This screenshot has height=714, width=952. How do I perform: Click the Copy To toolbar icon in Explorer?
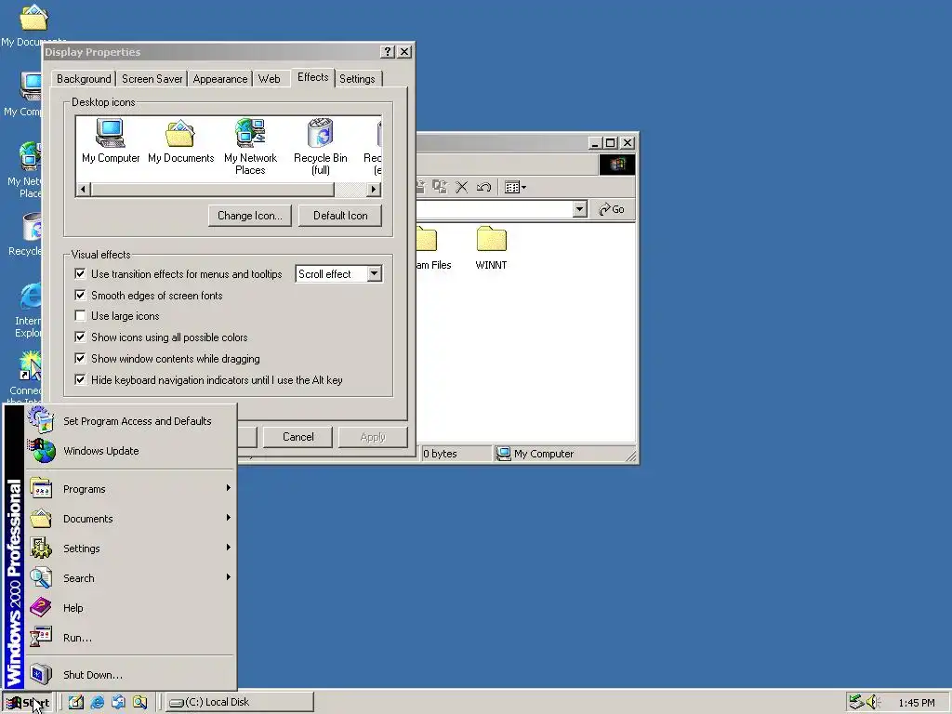coord(440,187)
